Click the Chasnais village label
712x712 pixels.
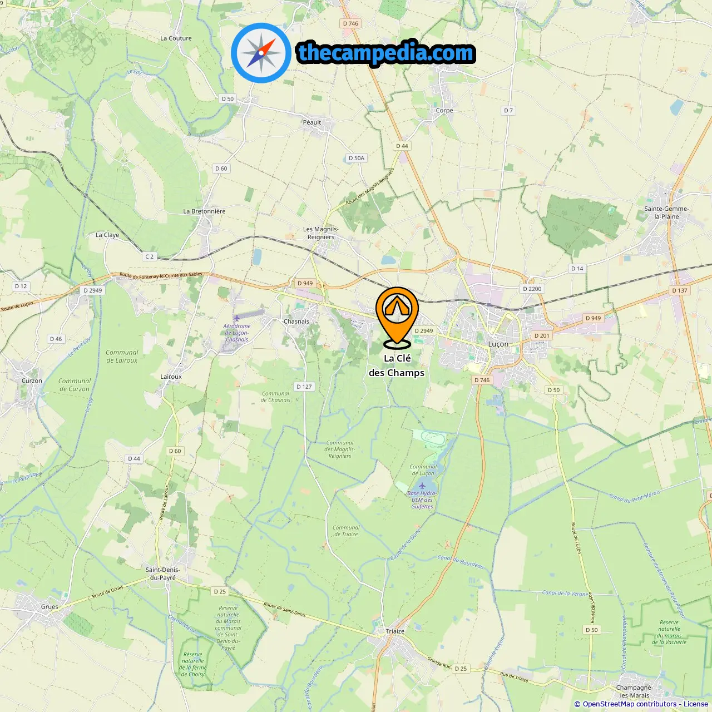point(296,322)
